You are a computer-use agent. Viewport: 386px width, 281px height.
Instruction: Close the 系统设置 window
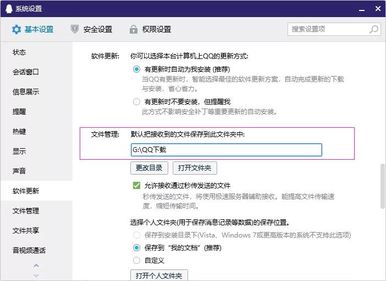coord(378,9)
